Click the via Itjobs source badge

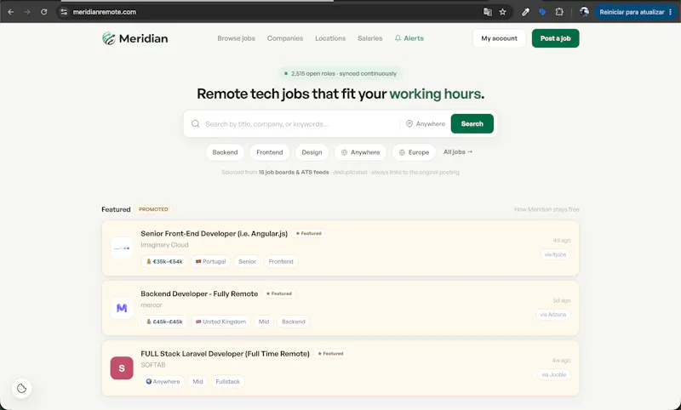[555, 254]
